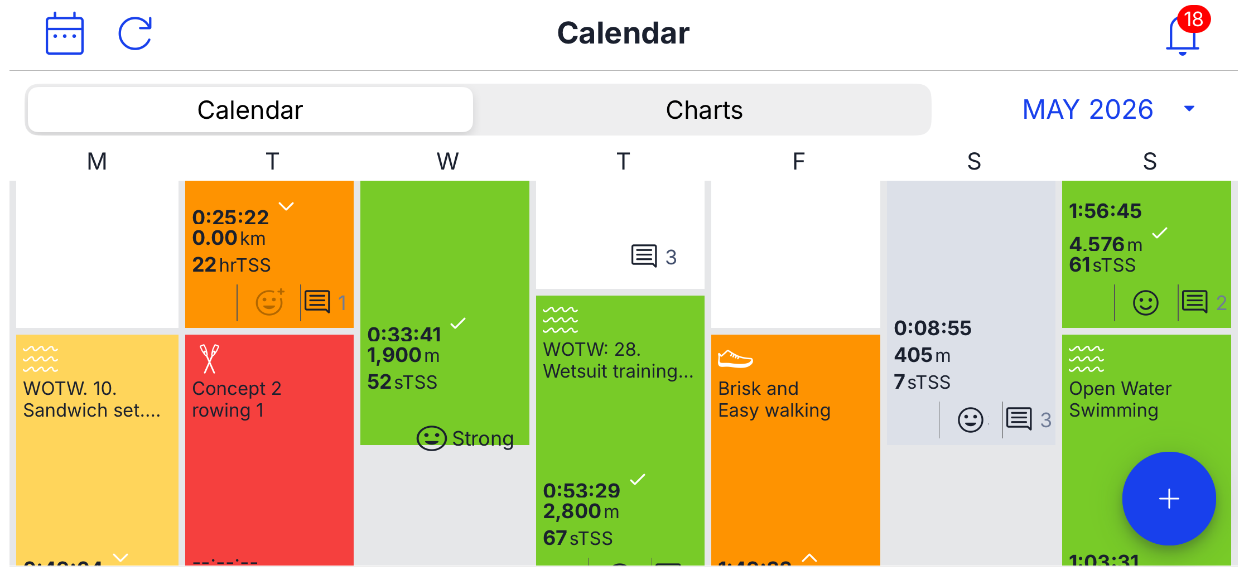Select the Calendar segmented tab
This screenshot has width=1244, height=570.
coord(250,110)
